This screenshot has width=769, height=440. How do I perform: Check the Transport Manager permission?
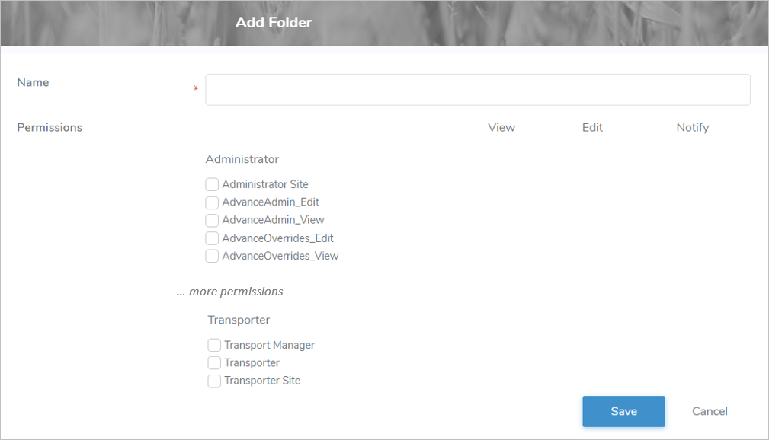tap(214, 345)
